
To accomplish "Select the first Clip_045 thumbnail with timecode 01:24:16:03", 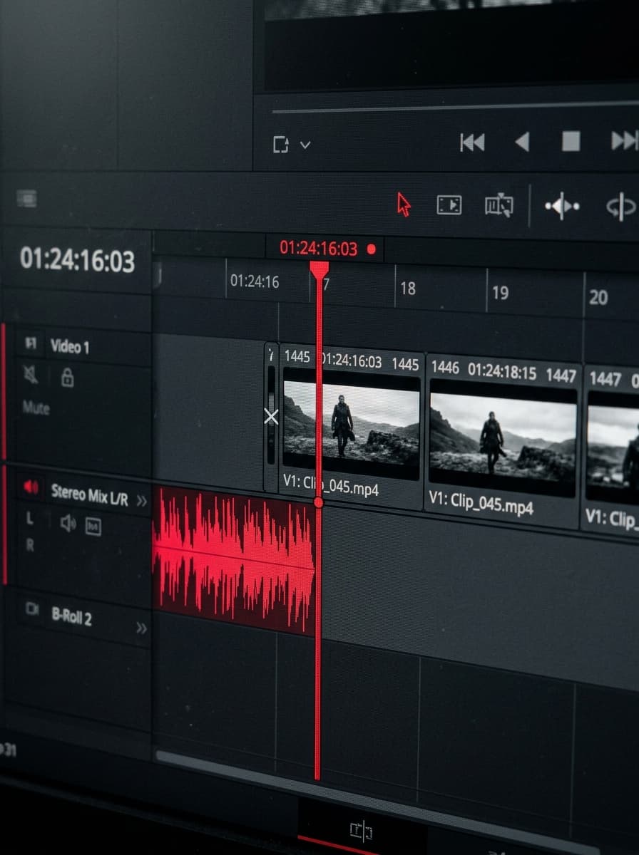I will [351, 424].
